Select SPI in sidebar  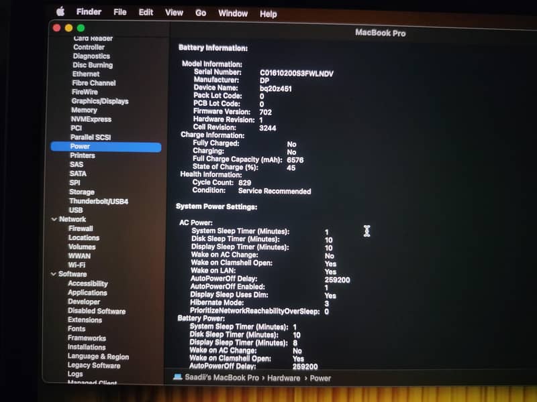pos(75,183)
